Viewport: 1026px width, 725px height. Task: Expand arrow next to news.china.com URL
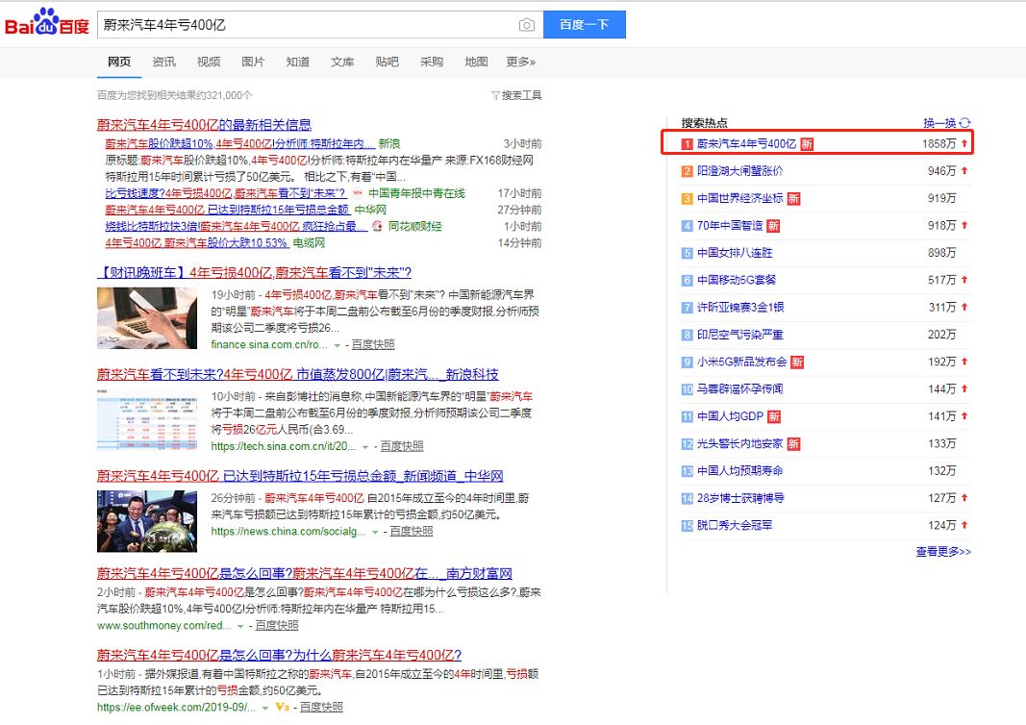(375, 532)
